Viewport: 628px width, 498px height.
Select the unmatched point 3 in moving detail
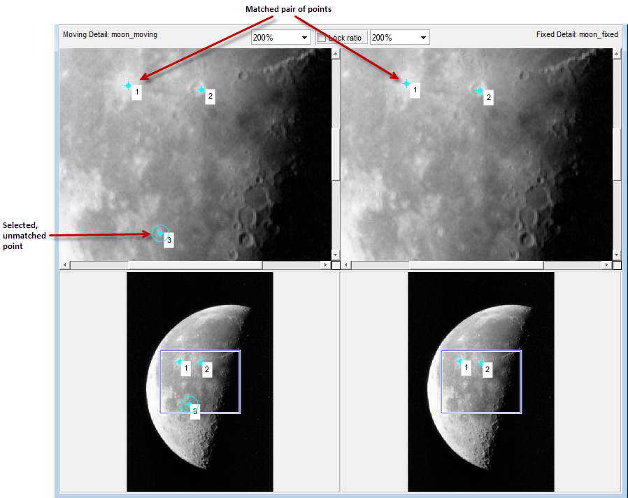click(x=159, y=233)
